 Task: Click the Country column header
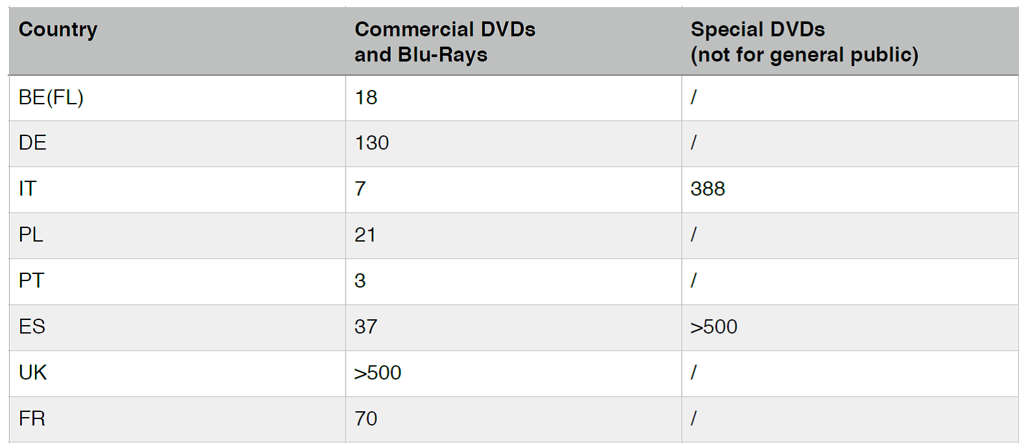(58, 30)
